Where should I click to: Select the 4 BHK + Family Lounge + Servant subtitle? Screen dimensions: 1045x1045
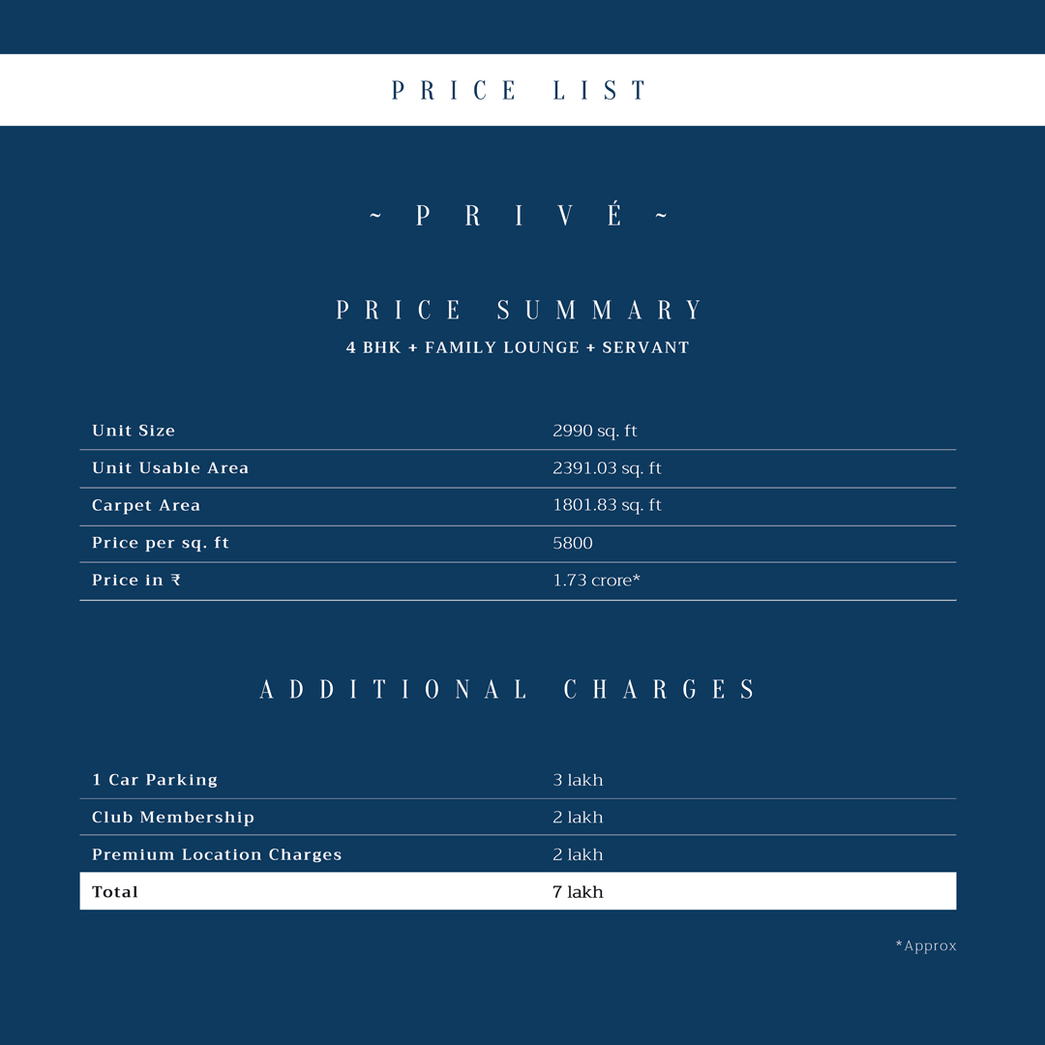[x=518, y=348]
